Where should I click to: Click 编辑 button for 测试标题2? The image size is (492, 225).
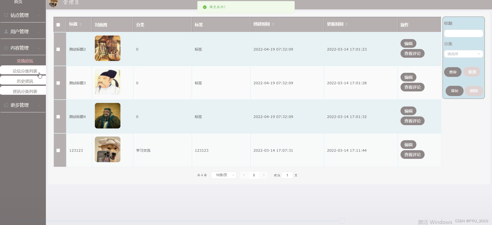pos(408,43)
